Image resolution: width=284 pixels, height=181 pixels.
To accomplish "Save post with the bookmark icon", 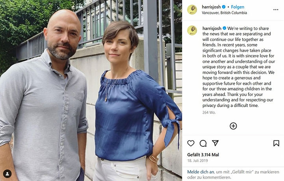I will pyautogui.click(x=276, y=143).
